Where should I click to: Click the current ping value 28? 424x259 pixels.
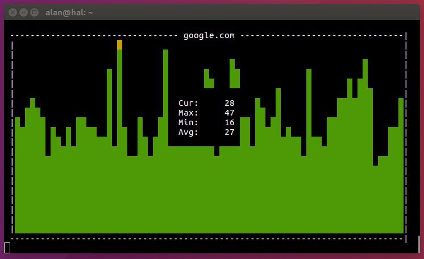(x=229, y=103)
